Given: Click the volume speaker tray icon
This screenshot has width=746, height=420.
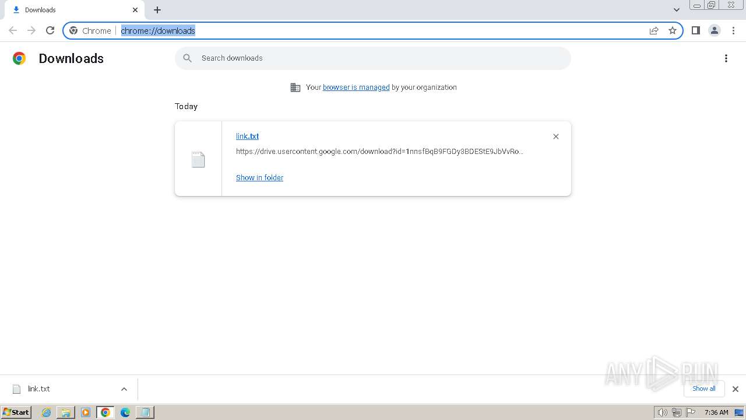Looking at the screenshot, I should coord(663,412).
